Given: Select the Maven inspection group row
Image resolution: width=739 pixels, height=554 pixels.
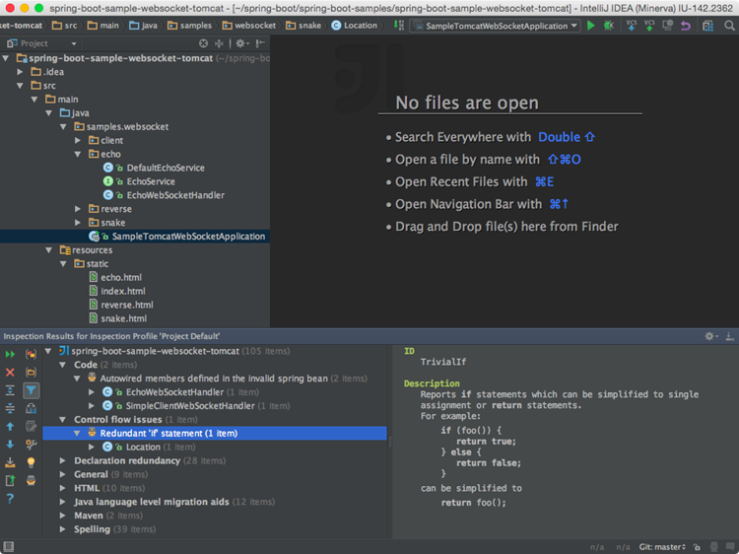Looking at the screenshot, I should [108, 516].
